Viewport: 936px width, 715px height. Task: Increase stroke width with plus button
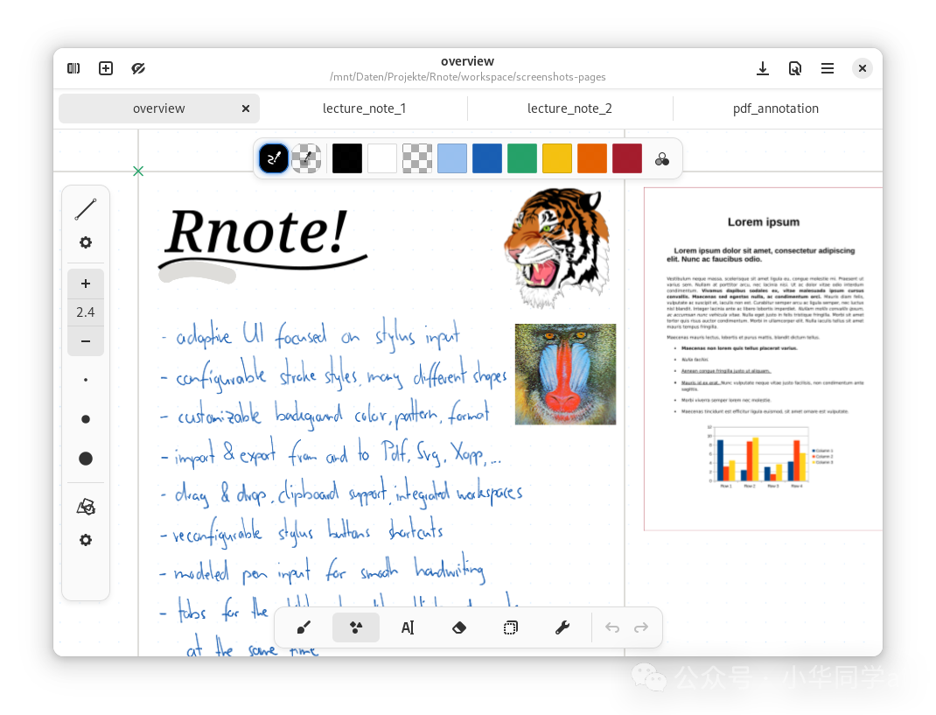click(86, 284)
